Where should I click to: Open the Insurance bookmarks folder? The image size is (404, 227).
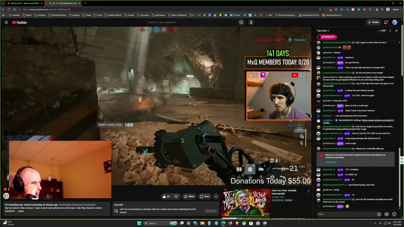tap(143, 15)
